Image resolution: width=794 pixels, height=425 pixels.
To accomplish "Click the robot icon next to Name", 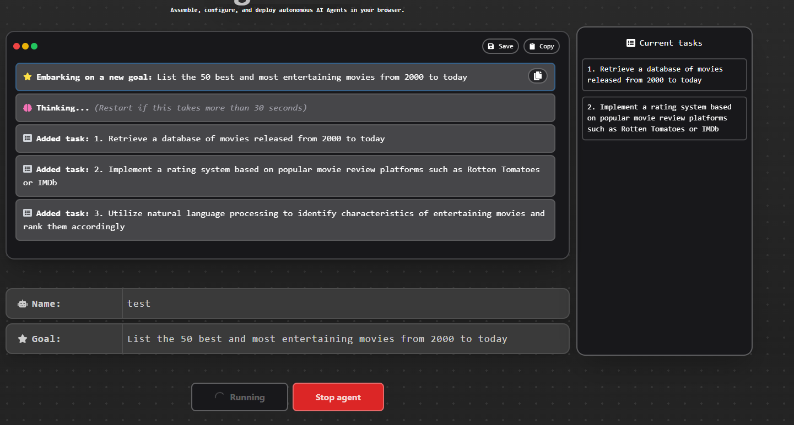I will click(23, 303).
